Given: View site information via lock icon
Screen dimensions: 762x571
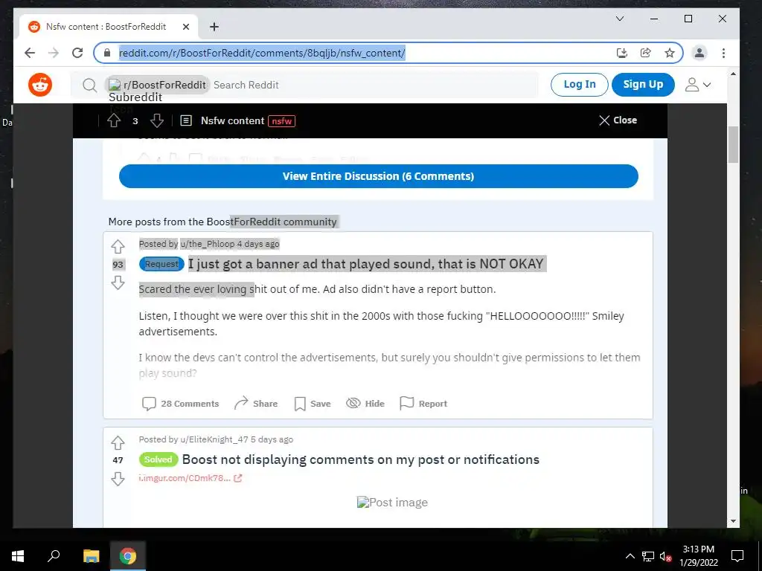Looking at the screenshot, I should pyautogui.click(x=107, y=53).
